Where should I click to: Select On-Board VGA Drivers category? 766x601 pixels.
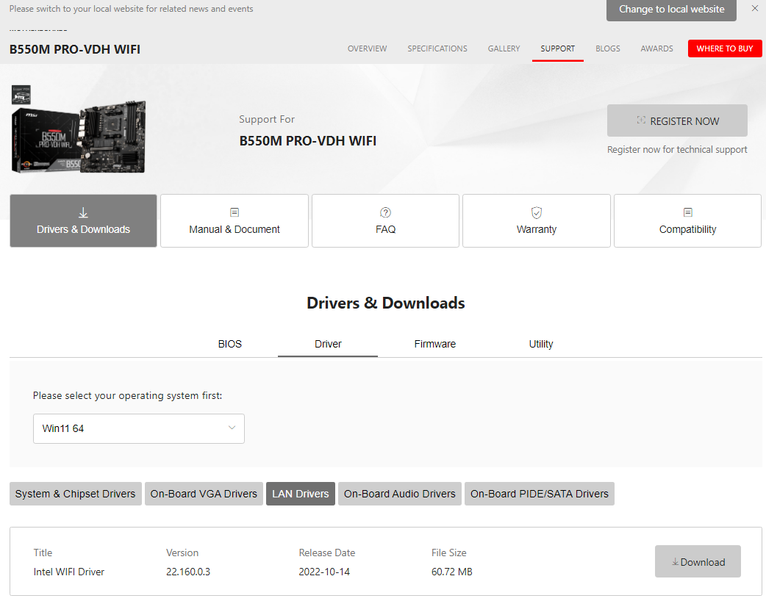coord(204,494)
